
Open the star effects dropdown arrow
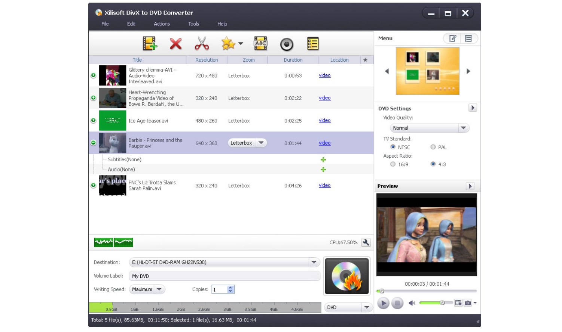tap(241, 44)
